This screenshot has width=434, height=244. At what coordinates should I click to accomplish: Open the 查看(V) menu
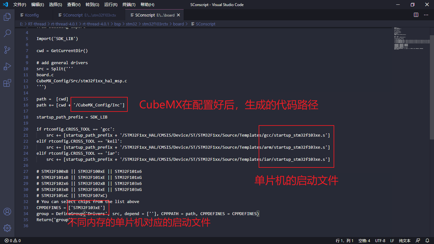click(74, 4)
